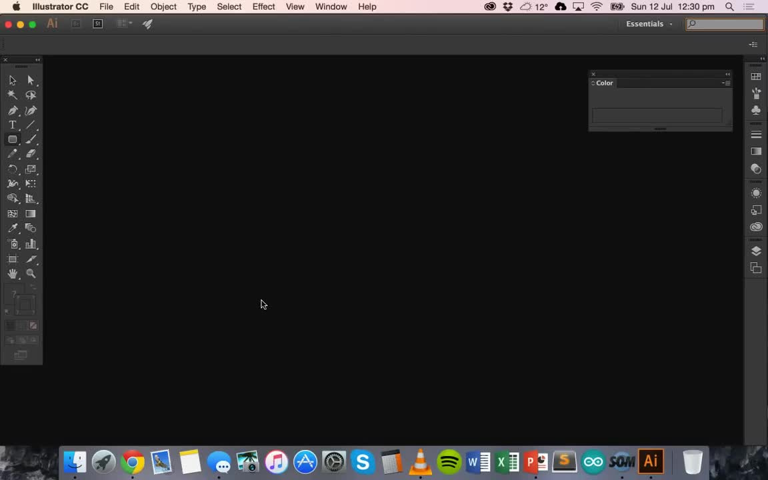Click the help search field
The height and width of the screenshot is (480, 768).
tap(725, 23)
